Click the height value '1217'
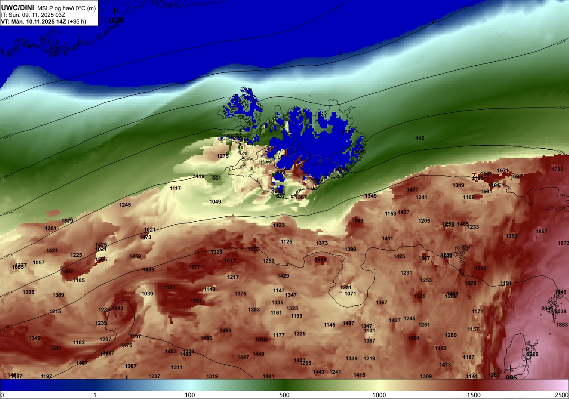 click(x=233, y=277)
